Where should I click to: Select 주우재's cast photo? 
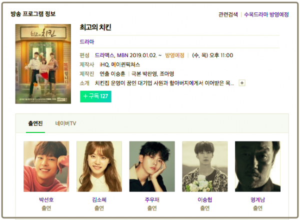152,166
